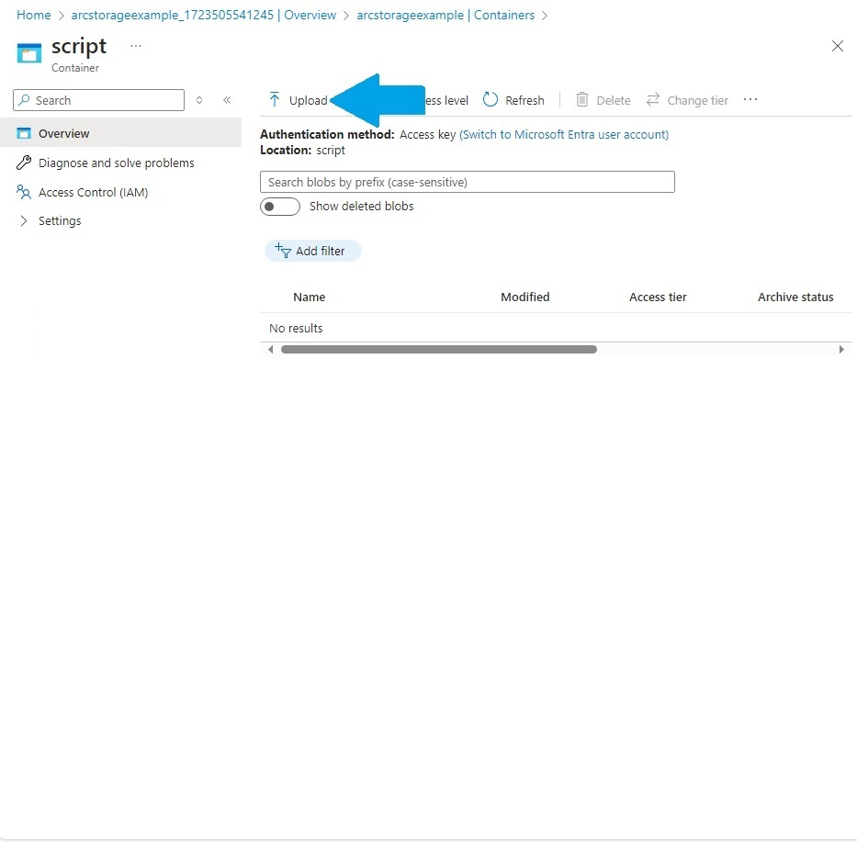Open arcstorageexample Containers breadcrumb
Viewport: 857px width, 842px height.
click(x=445, y=16)
